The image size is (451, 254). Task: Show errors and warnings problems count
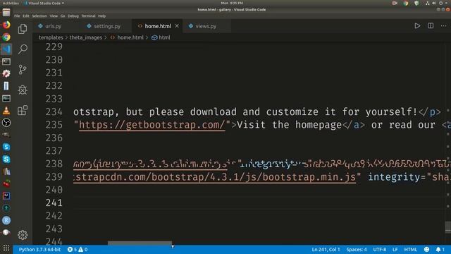(x=78, y=249)
